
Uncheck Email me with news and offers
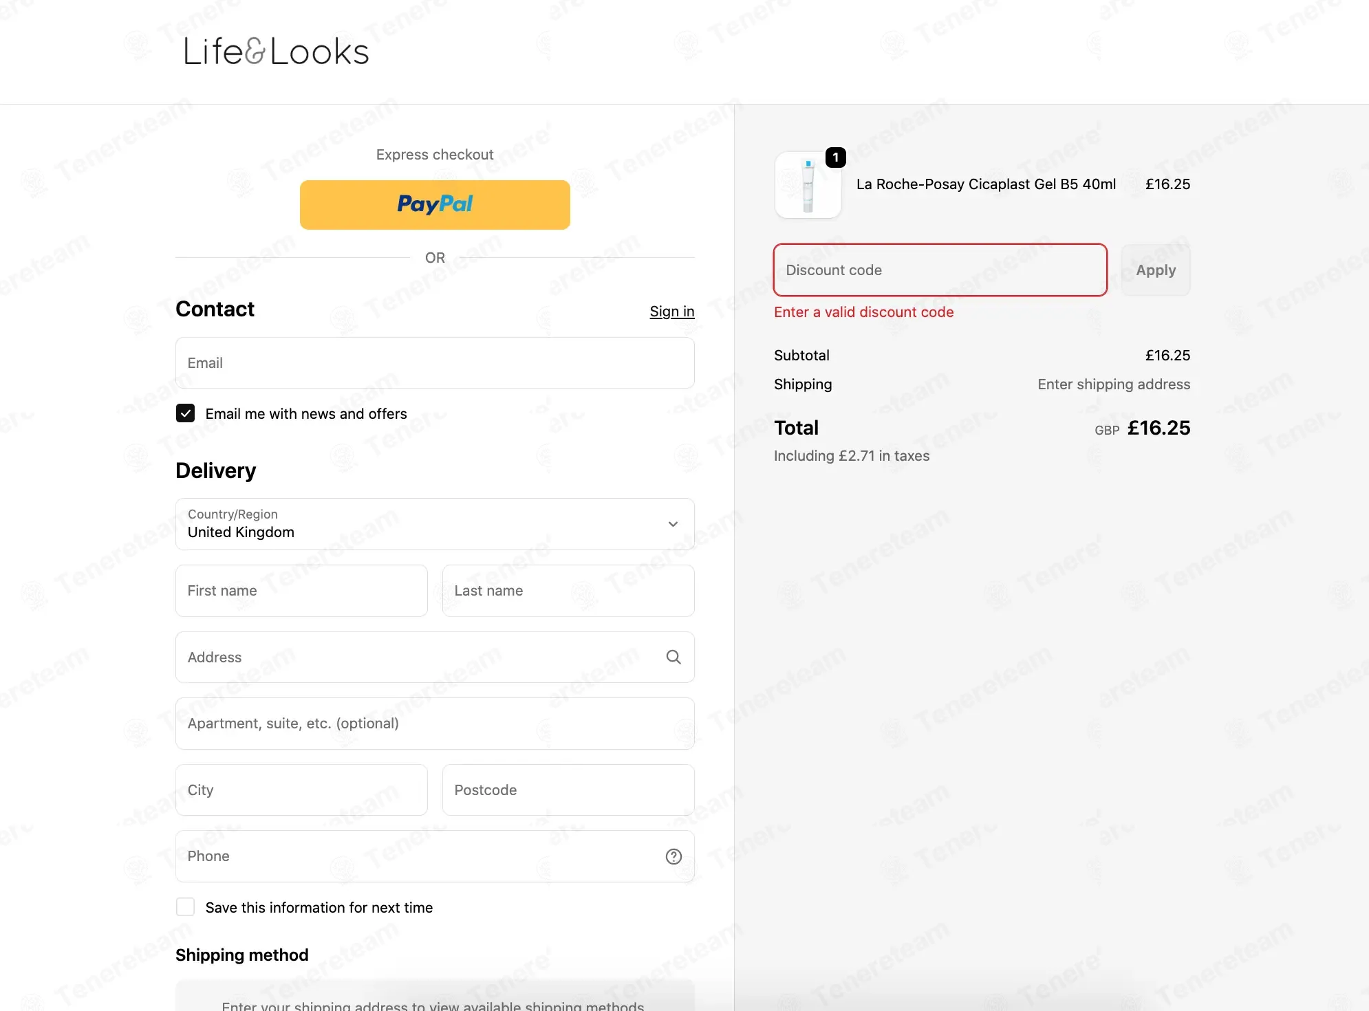coord(185,413)
